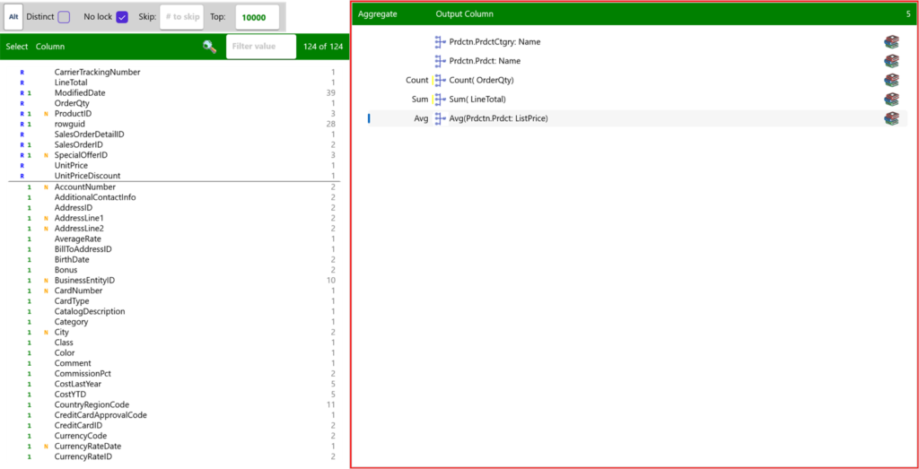
Task: Select the SpecialOfferID column
Action: point(81,155)
